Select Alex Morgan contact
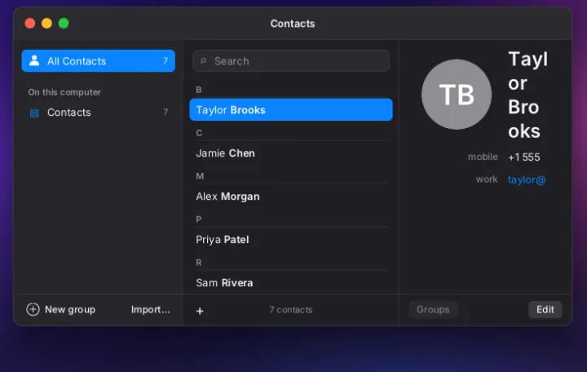587x372 pixels. point(291,197)
